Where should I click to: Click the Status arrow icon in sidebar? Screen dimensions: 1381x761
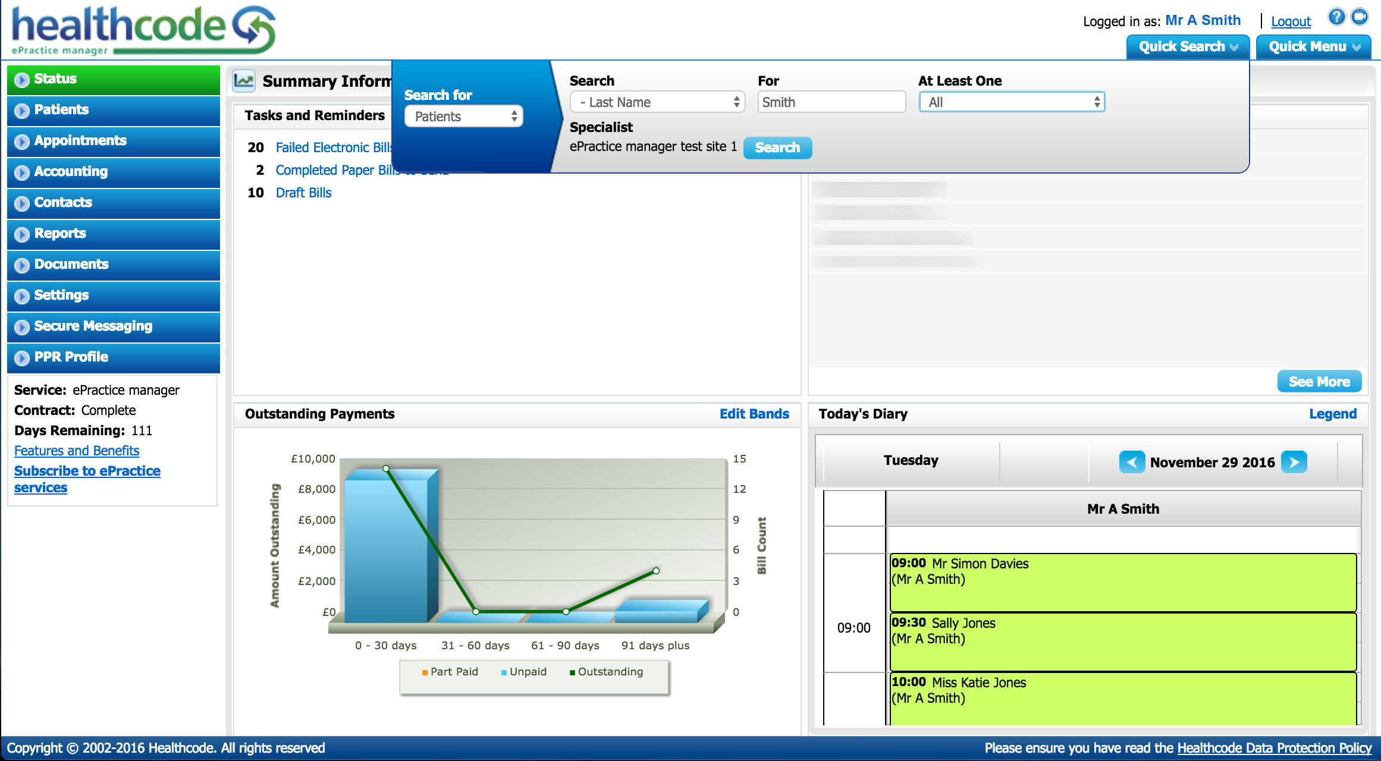[22, 80]
